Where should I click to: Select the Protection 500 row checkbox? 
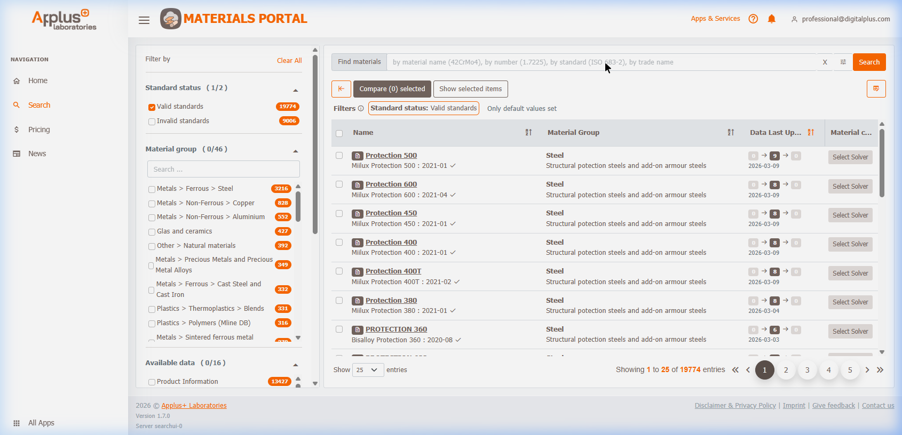tap(339, 156)
